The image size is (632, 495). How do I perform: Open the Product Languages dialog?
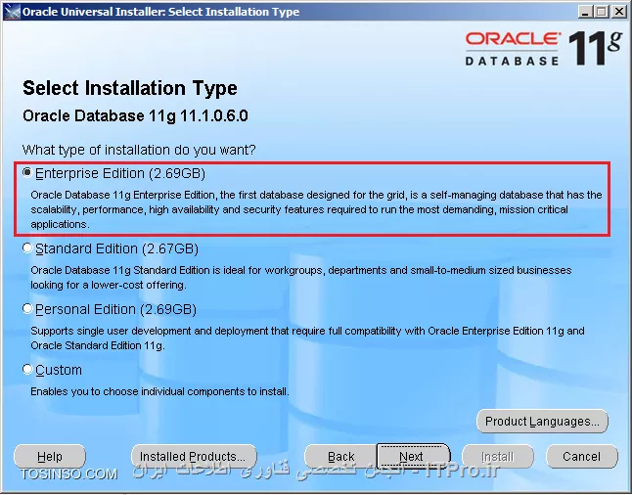[x=542, y=422]
